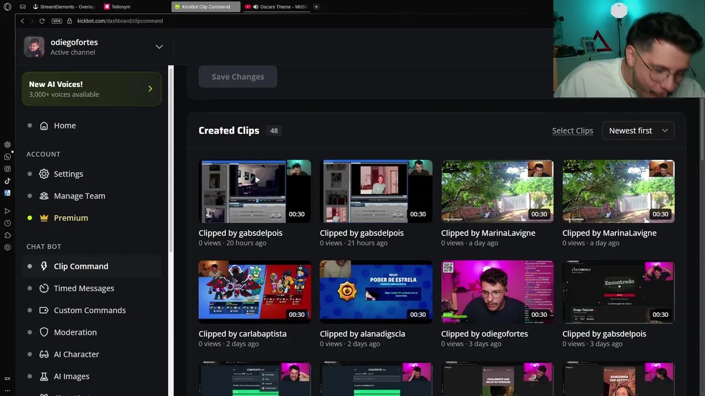
Task: Click the Manage Team people icon
Action: [44, 196]
